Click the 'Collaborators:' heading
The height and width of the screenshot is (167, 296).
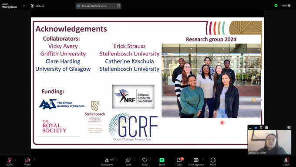(61, 38)
